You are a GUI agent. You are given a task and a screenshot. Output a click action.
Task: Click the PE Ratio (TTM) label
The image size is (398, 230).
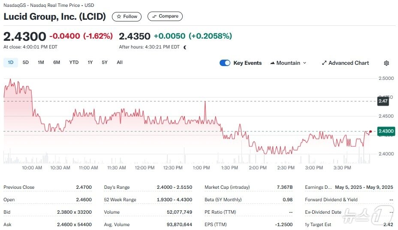(220, 212)
